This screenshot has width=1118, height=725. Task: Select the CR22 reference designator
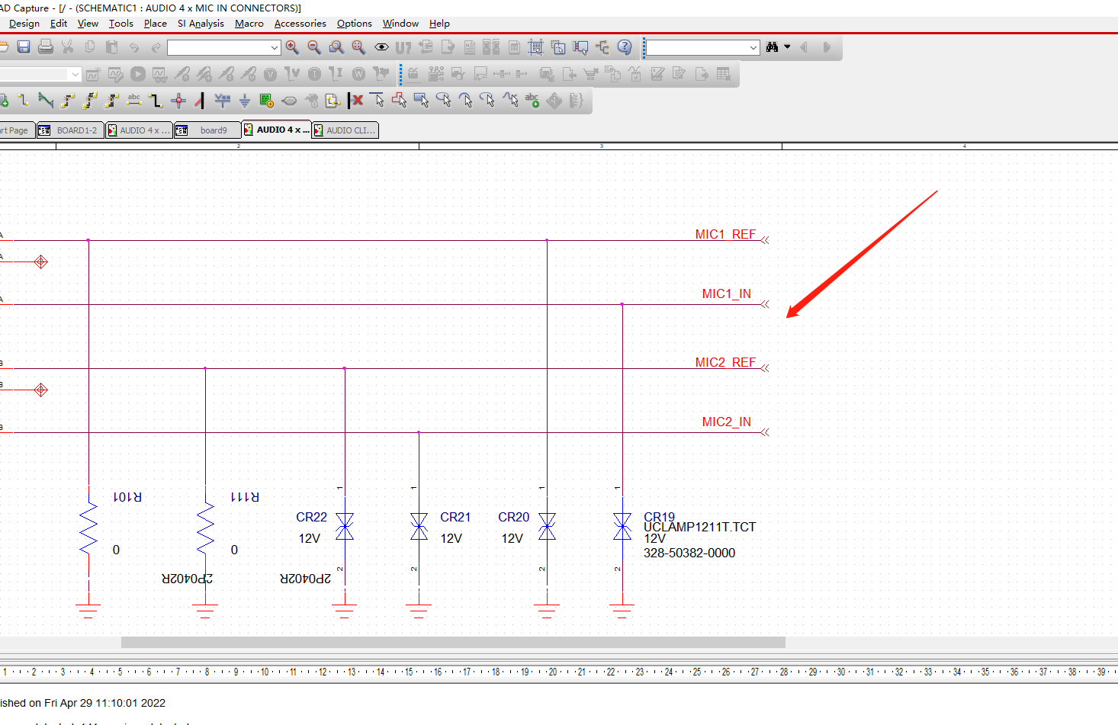tap(311, 518)
